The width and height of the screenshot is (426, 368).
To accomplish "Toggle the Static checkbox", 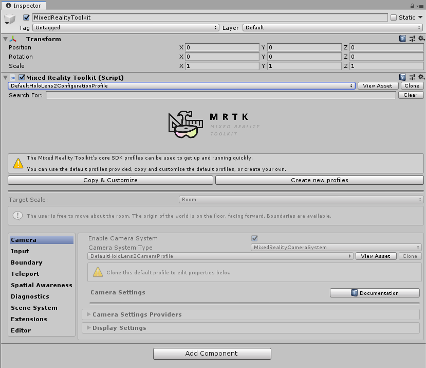I will tap(394, 17).
